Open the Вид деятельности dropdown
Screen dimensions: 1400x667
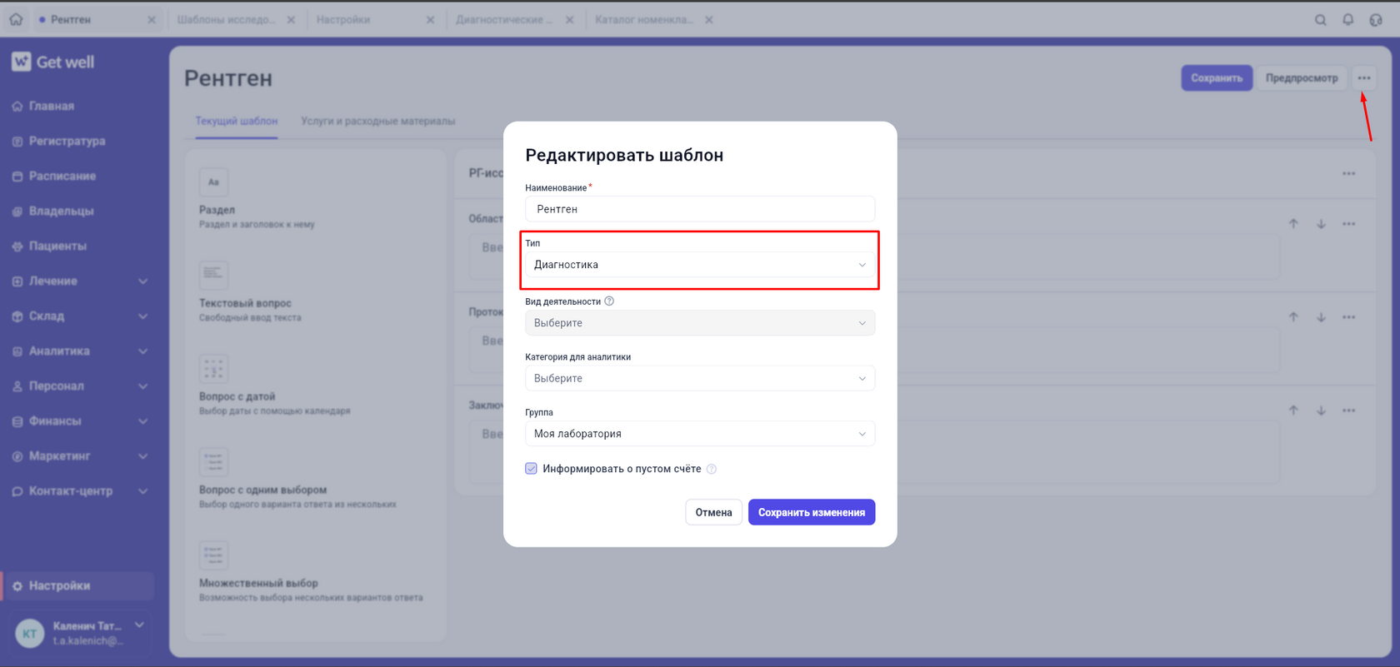[x=700, y=323]
